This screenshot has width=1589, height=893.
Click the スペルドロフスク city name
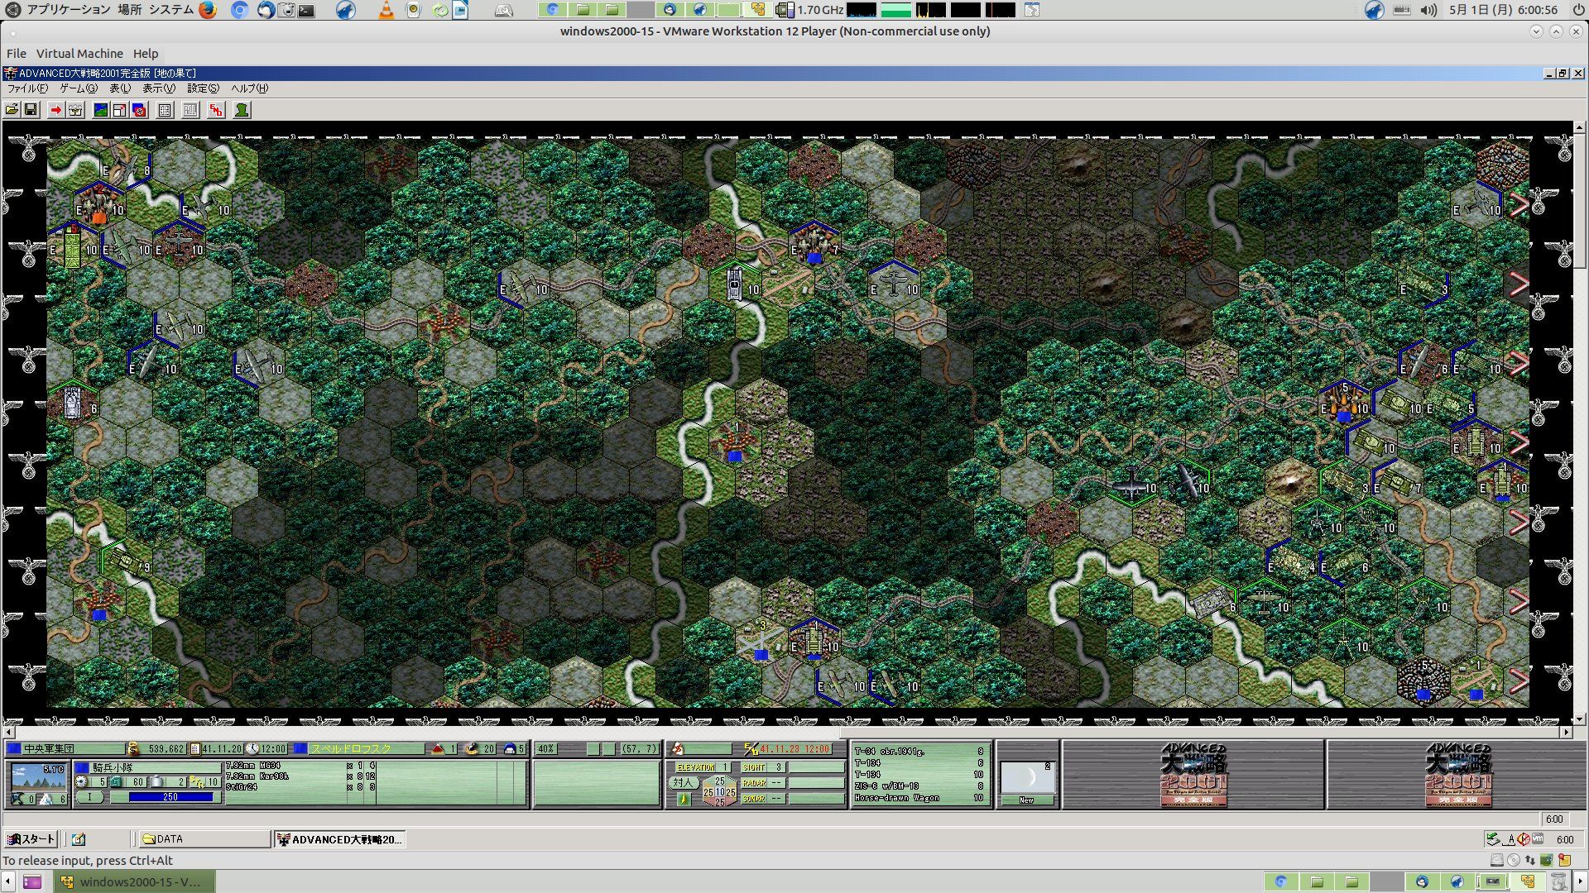click(x=351, y=749)
